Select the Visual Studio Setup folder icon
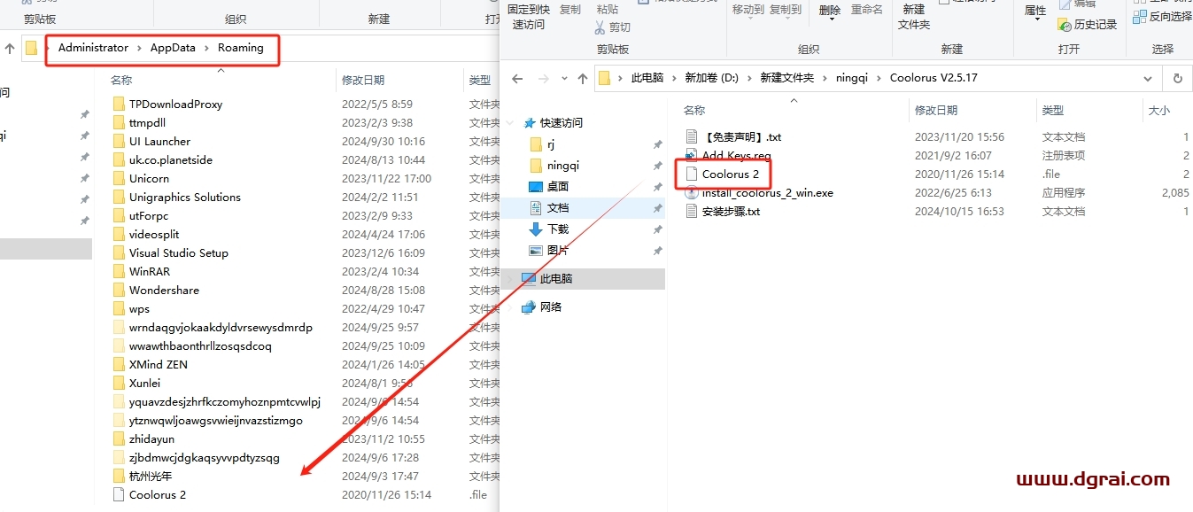This screenshot has width=1193, height=512. click(120, 252)
